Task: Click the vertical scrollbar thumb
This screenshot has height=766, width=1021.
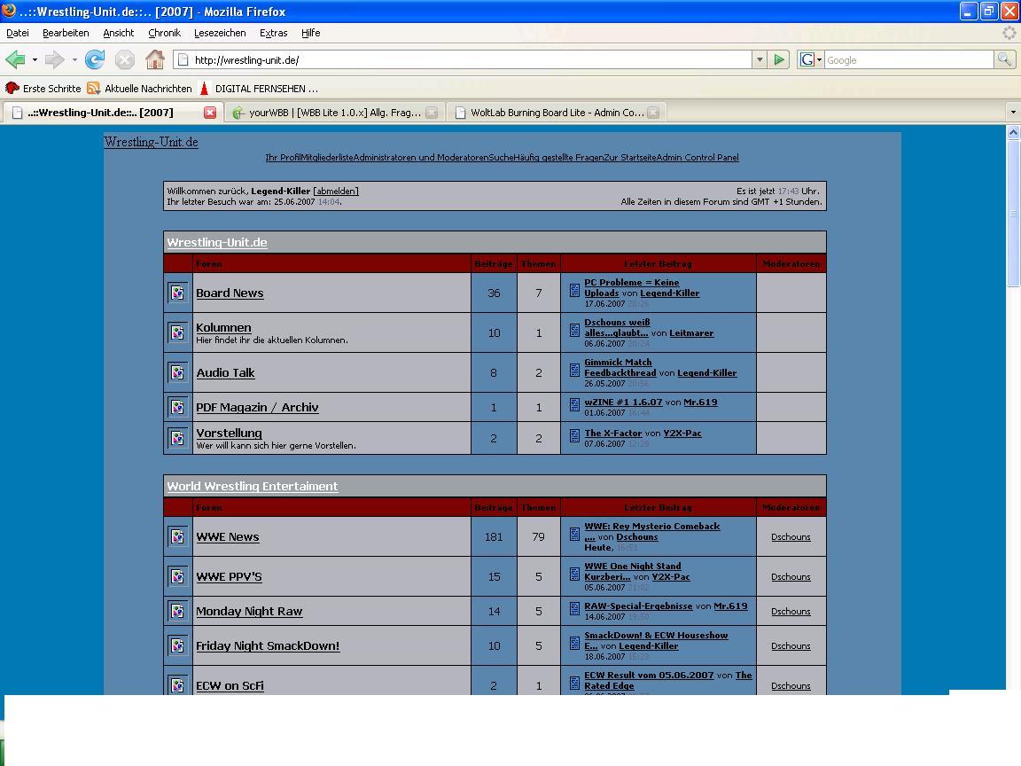Action: (1013, 213)
